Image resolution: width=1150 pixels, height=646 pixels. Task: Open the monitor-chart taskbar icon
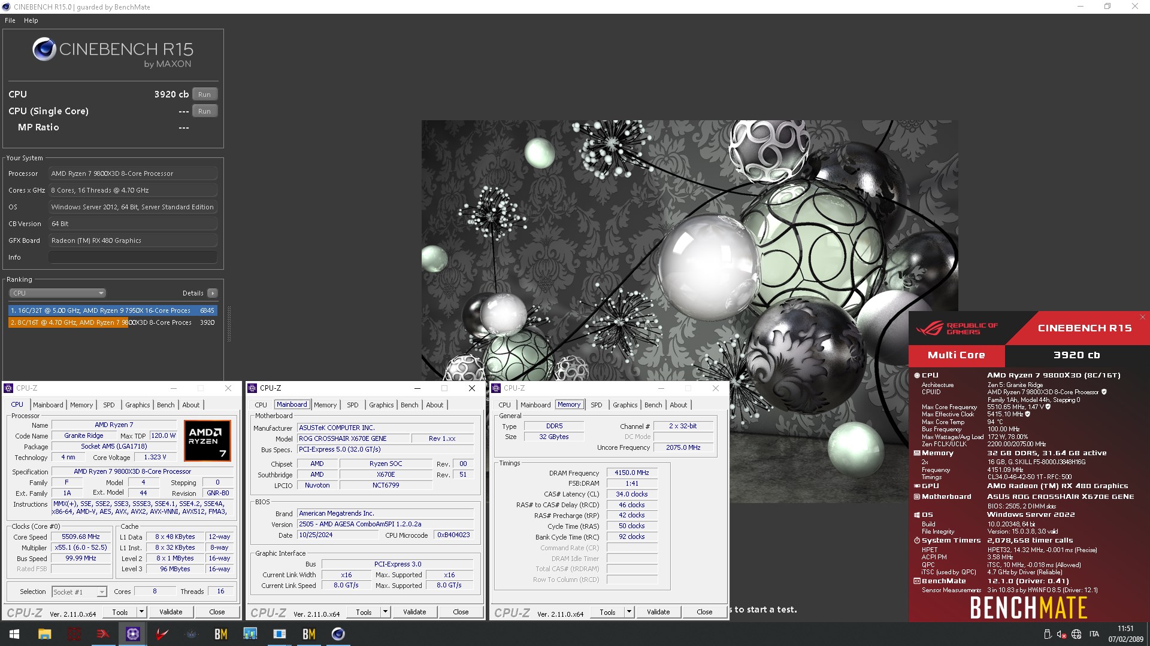250,634
